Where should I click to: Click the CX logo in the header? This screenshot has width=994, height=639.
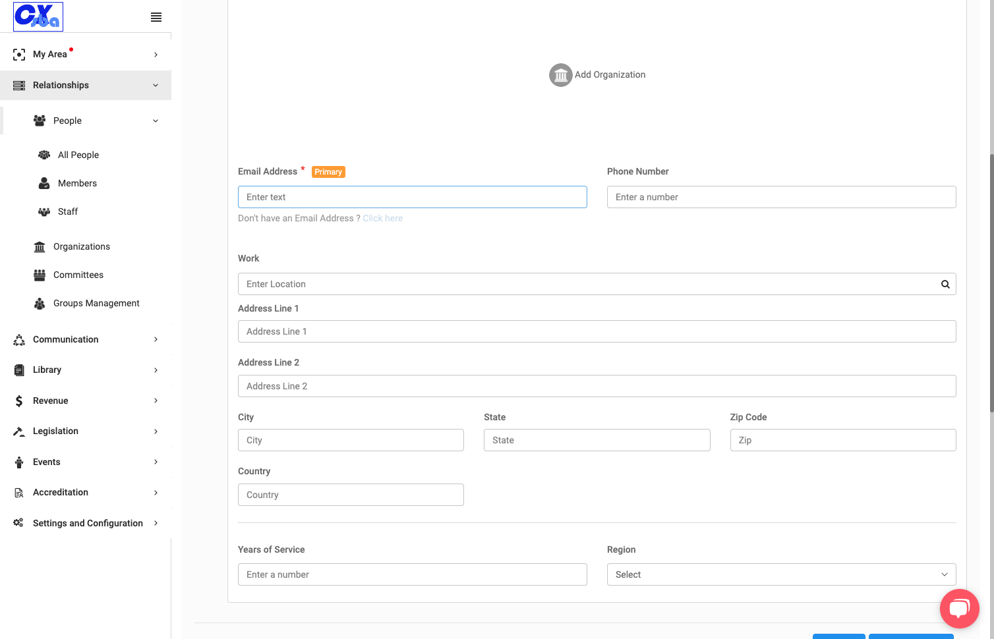pyautogui.click(x=38, y=16)
